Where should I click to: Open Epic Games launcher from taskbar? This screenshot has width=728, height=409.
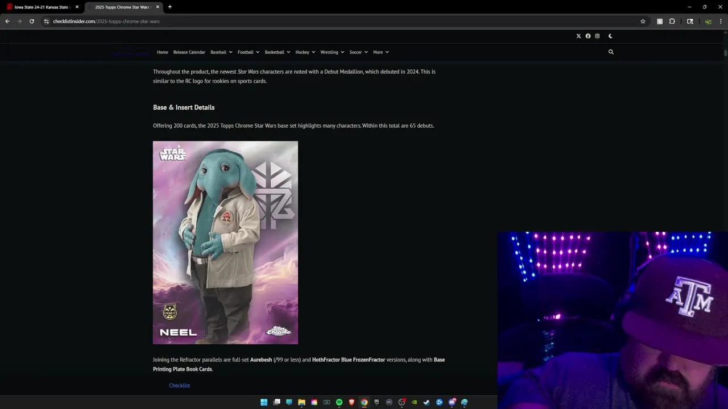coord(377,402)
